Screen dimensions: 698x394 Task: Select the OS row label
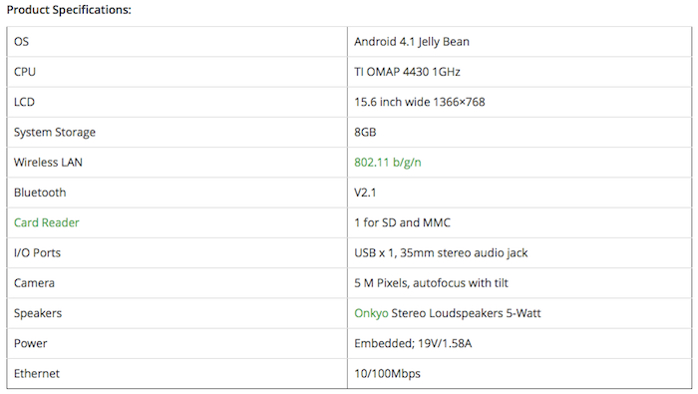tap(21, 42)
